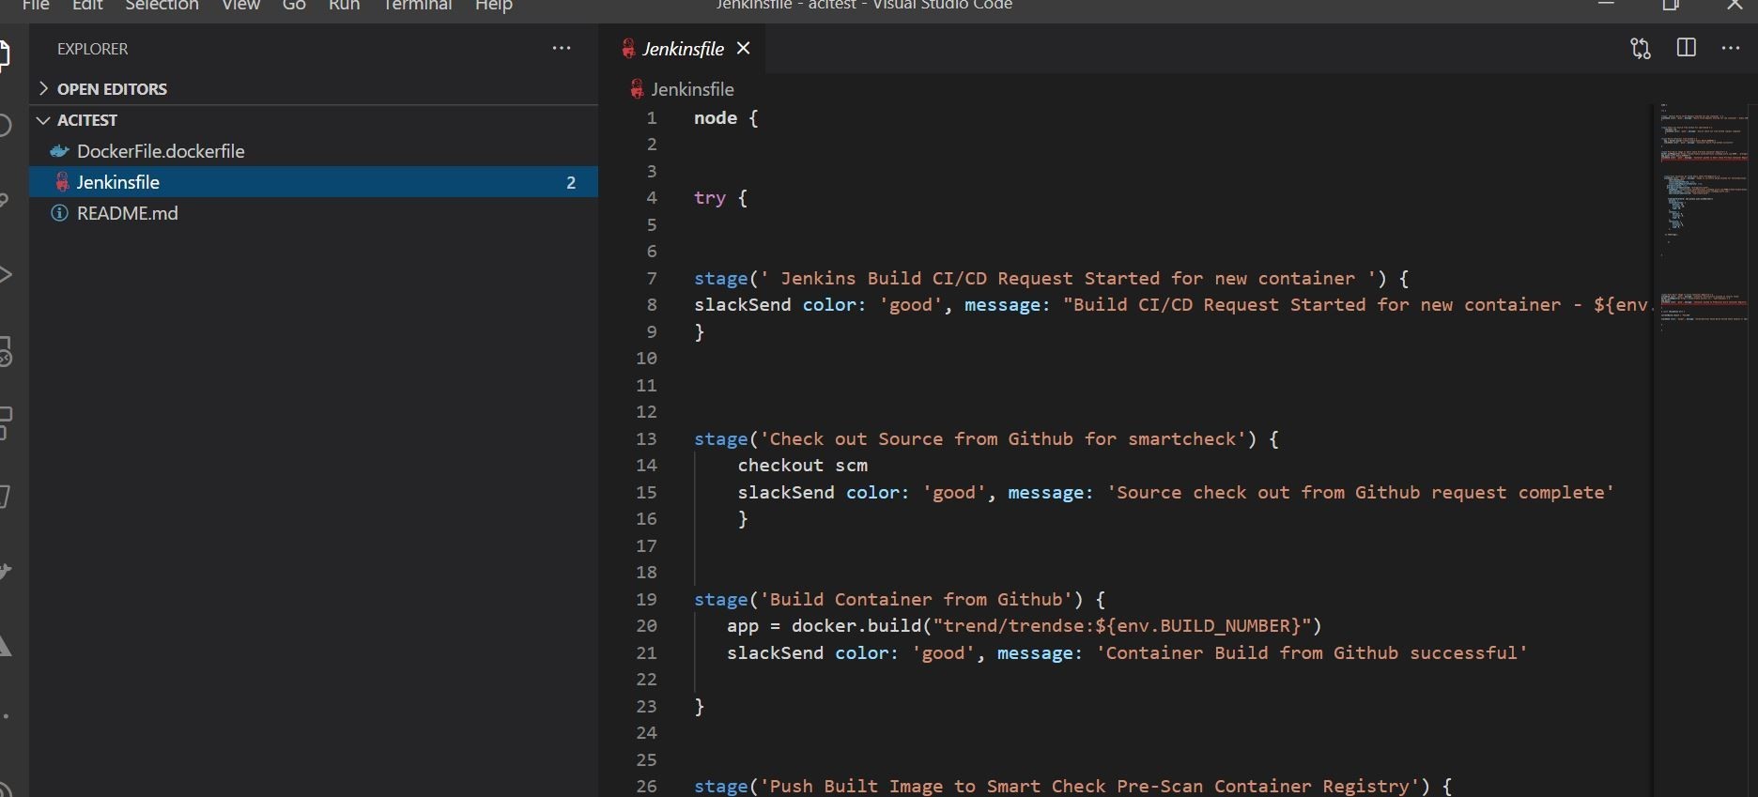This screenshot has width=1758, height=797.
Task: Select line number 1 in the gutter
Action: pyautogui.click(x=651, y=118)
